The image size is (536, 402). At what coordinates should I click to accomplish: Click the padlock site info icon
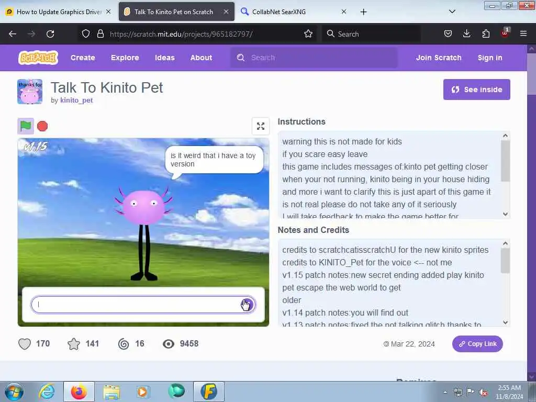pyautogui.click(x=100, y=33)
